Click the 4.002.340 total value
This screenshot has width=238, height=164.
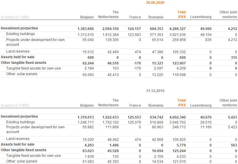(x=177, y=117)
